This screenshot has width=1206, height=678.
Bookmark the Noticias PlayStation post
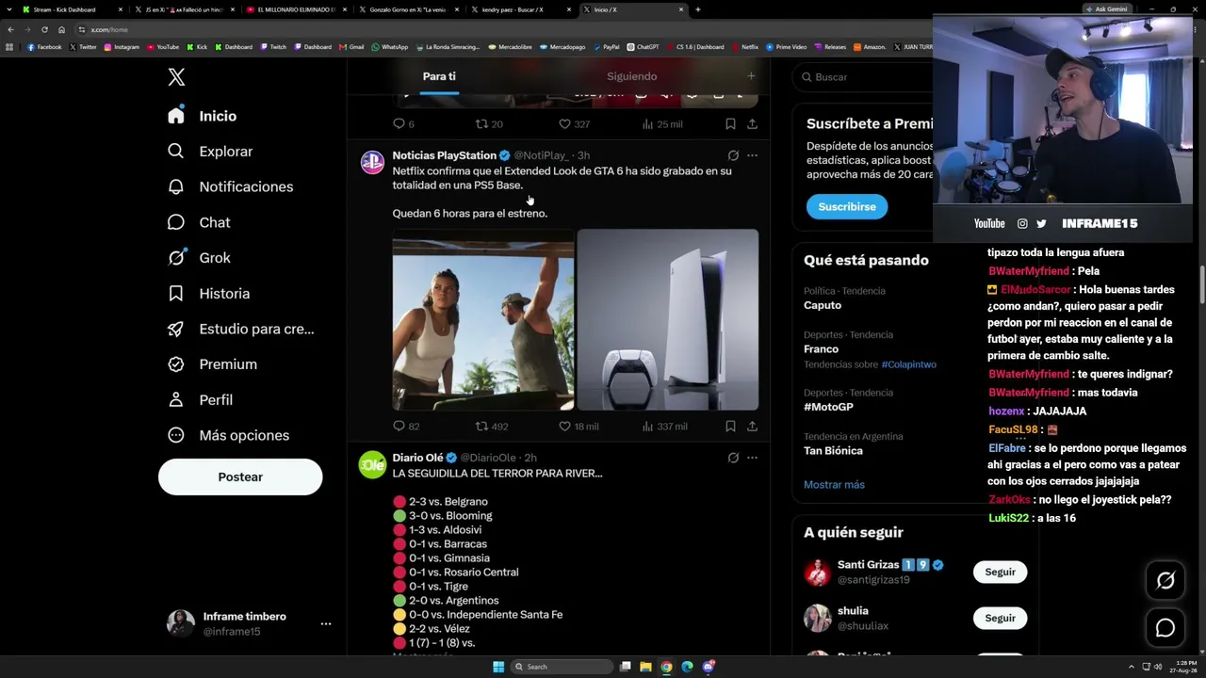coord(730,427)
